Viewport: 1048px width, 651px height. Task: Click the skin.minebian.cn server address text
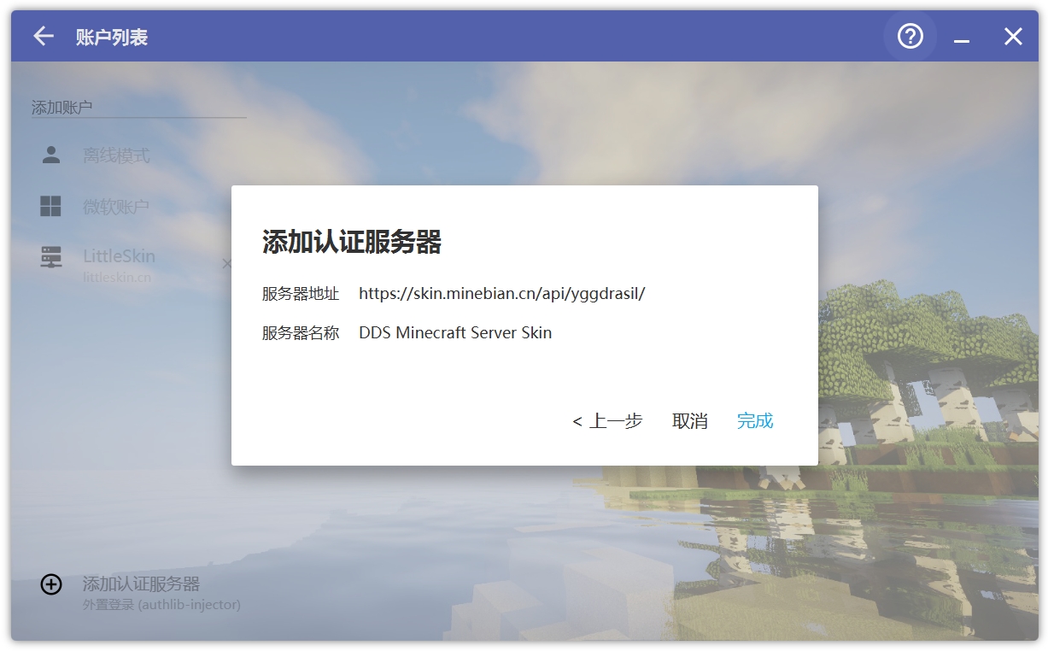click(501, 293)
